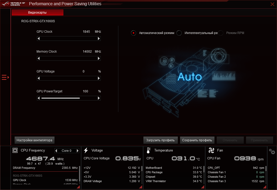
Task: Expand CPU Frequency panel red corner
Action: coord(78,187)
